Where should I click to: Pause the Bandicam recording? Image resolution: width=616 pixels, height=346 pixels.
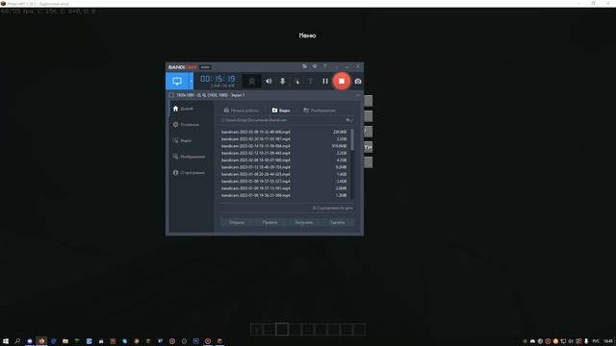pos(325,81)
